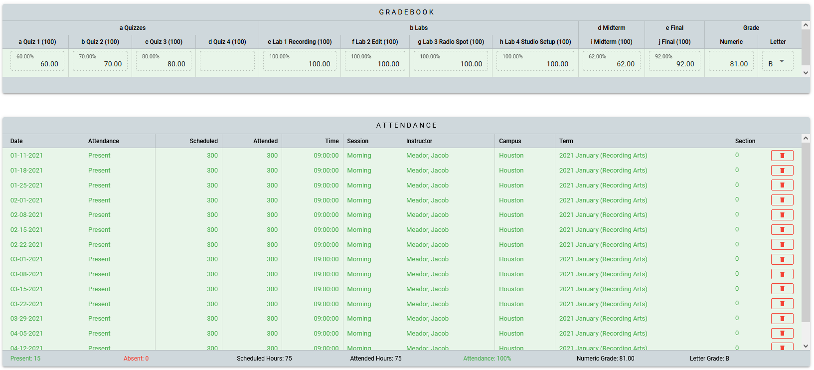The width and height of the screenshot is (814, 370).
Task: Click trash icon for 03-08-2021 row
Action: coord(782,274)
